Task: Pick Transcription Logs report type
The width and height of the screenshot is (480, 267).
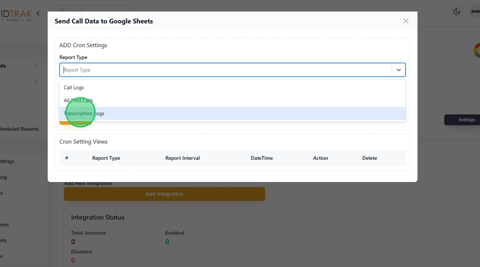Action: pyautogui.click(x=84, y=114)
